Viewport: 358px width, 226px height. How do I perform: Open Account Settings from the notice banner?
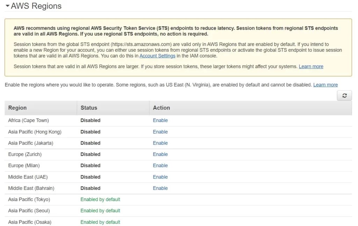(x=157, y=55)
